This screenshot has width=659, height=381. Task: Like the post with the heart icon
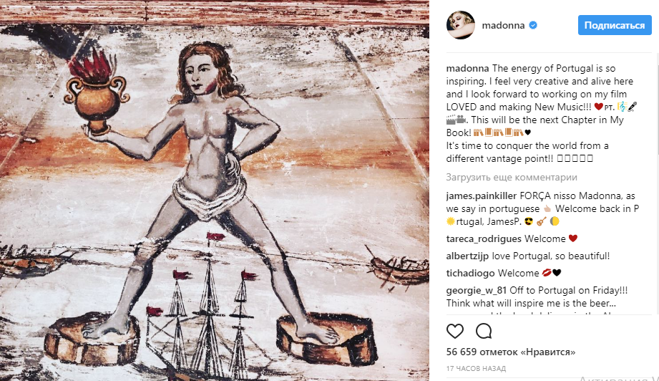coord(455,332)
